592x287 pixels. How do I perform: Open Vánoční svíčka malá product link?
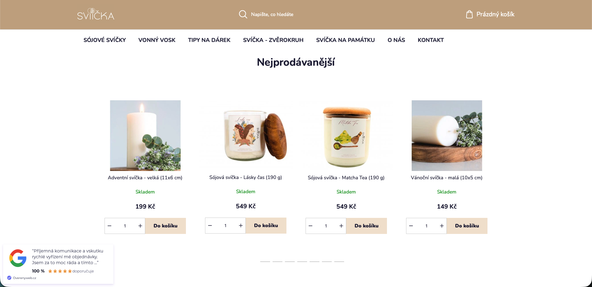[446, 177]
